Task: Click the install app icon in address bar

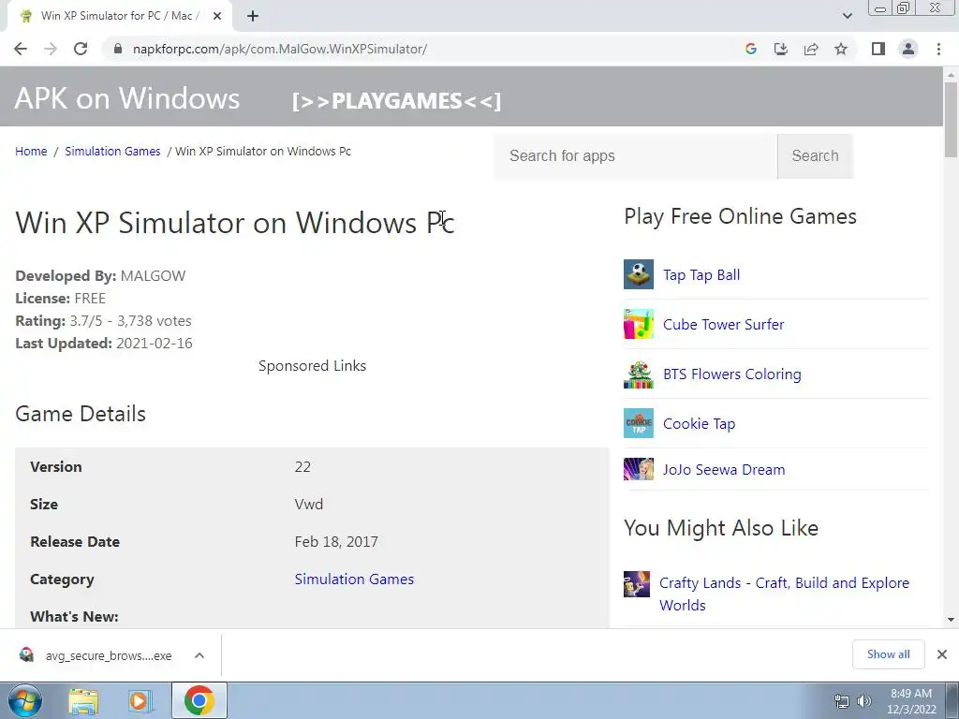Action: (x=781, y=49)
